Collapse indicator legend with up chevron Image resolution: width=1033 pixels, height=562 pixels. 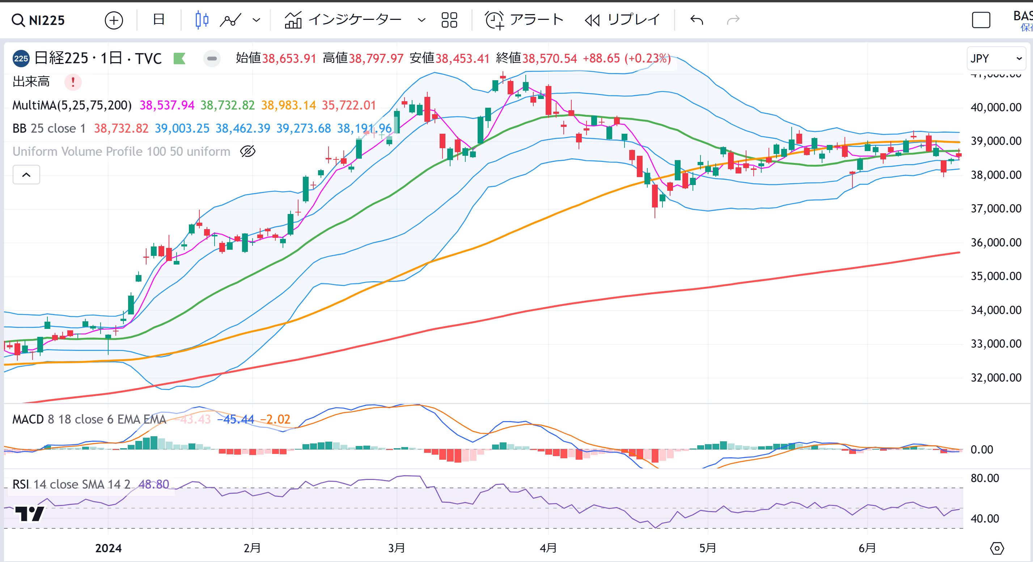tap(26, 175)
